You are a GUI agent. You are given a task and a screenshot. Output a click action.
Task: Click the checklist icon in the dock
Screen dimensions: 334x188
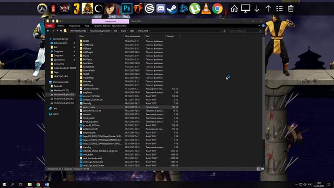pyautogui.click(x=279, y=9)
